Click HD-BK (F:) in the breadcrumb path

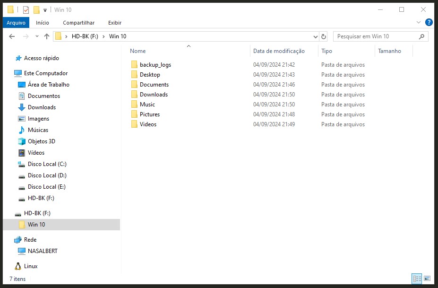pyautogui.click(x=85, y=36)
